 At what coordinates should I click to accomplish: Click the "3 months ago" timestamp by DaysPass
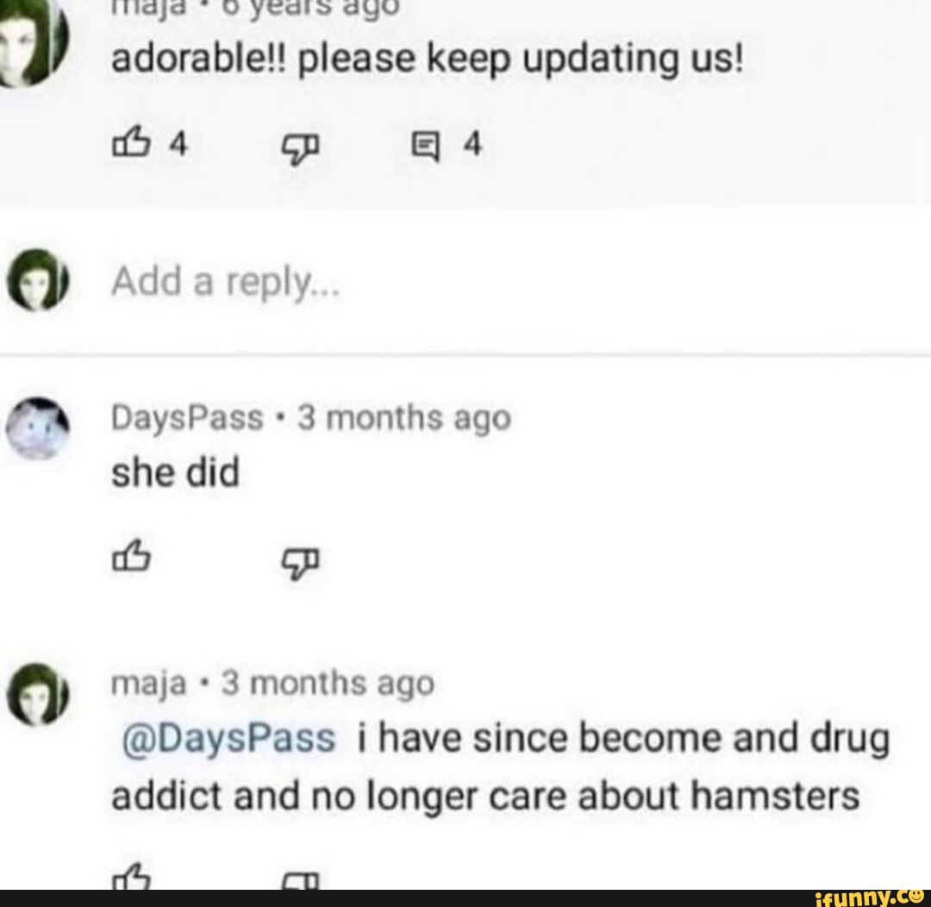coord(403,417)
